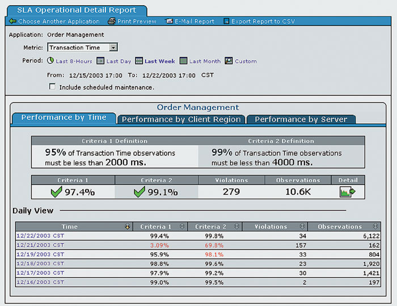Viewport: 397px width, 306px height.
Task: Enable Include scheduled maintenance checkbox
Action: [53, 87]
